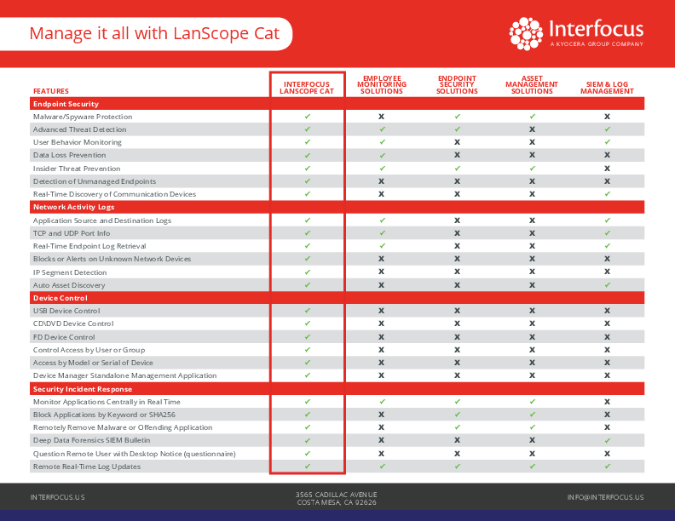Click SIEM & Log checkmark for Application Source and Destination Logs
The width and height of the screenshot is (675, 521).
[608, 220]
